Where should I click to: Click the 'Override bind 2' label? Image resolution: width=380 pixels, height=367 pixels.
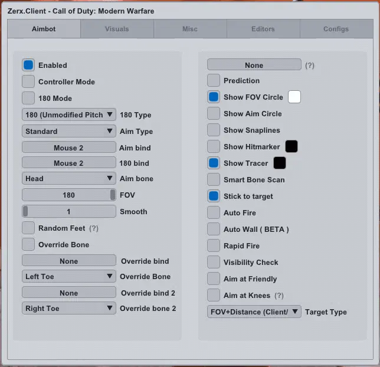click(148, 293)
